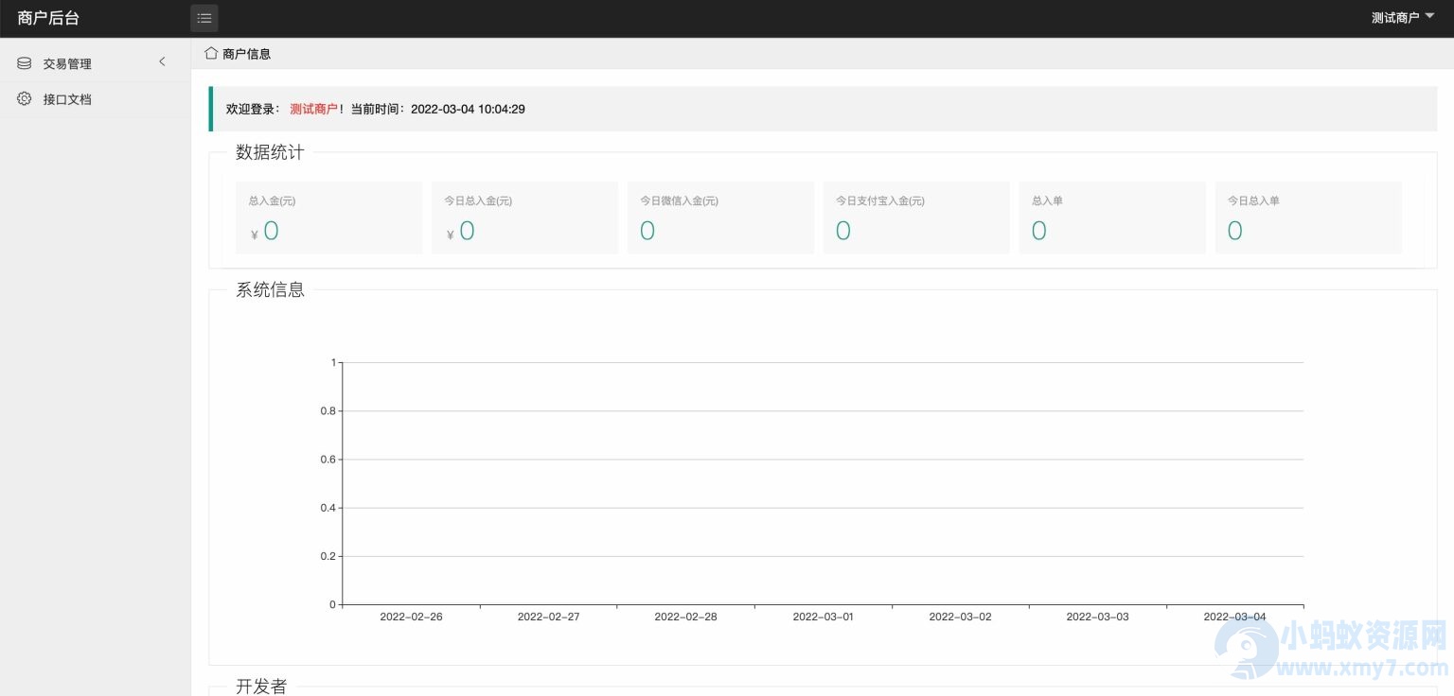This screenshot has height=696, width=1454.
Task: Click the 接口文档 gear icon
Action: click(24, 98)
